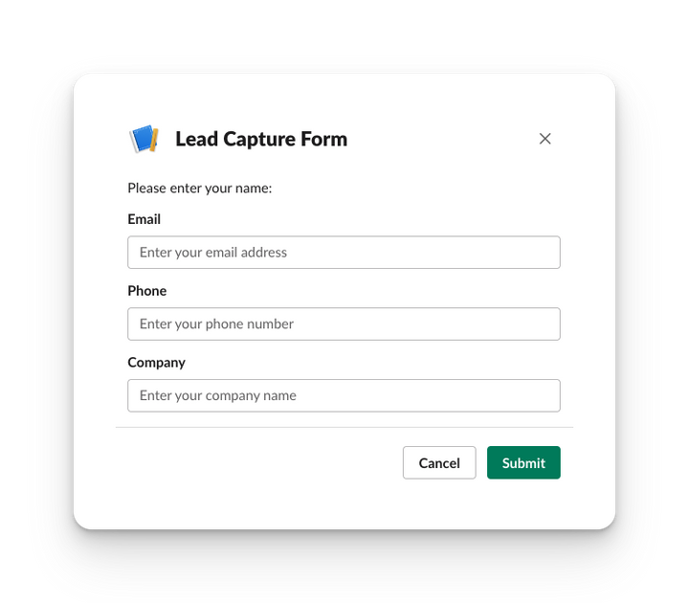Screen dimensions: 689x603
Task: Click the 'Please enter your name' text
Action: pos(200,189)
